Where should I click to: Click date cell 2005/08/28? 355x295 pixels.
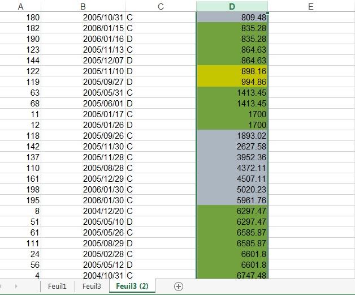click(83, 168)
